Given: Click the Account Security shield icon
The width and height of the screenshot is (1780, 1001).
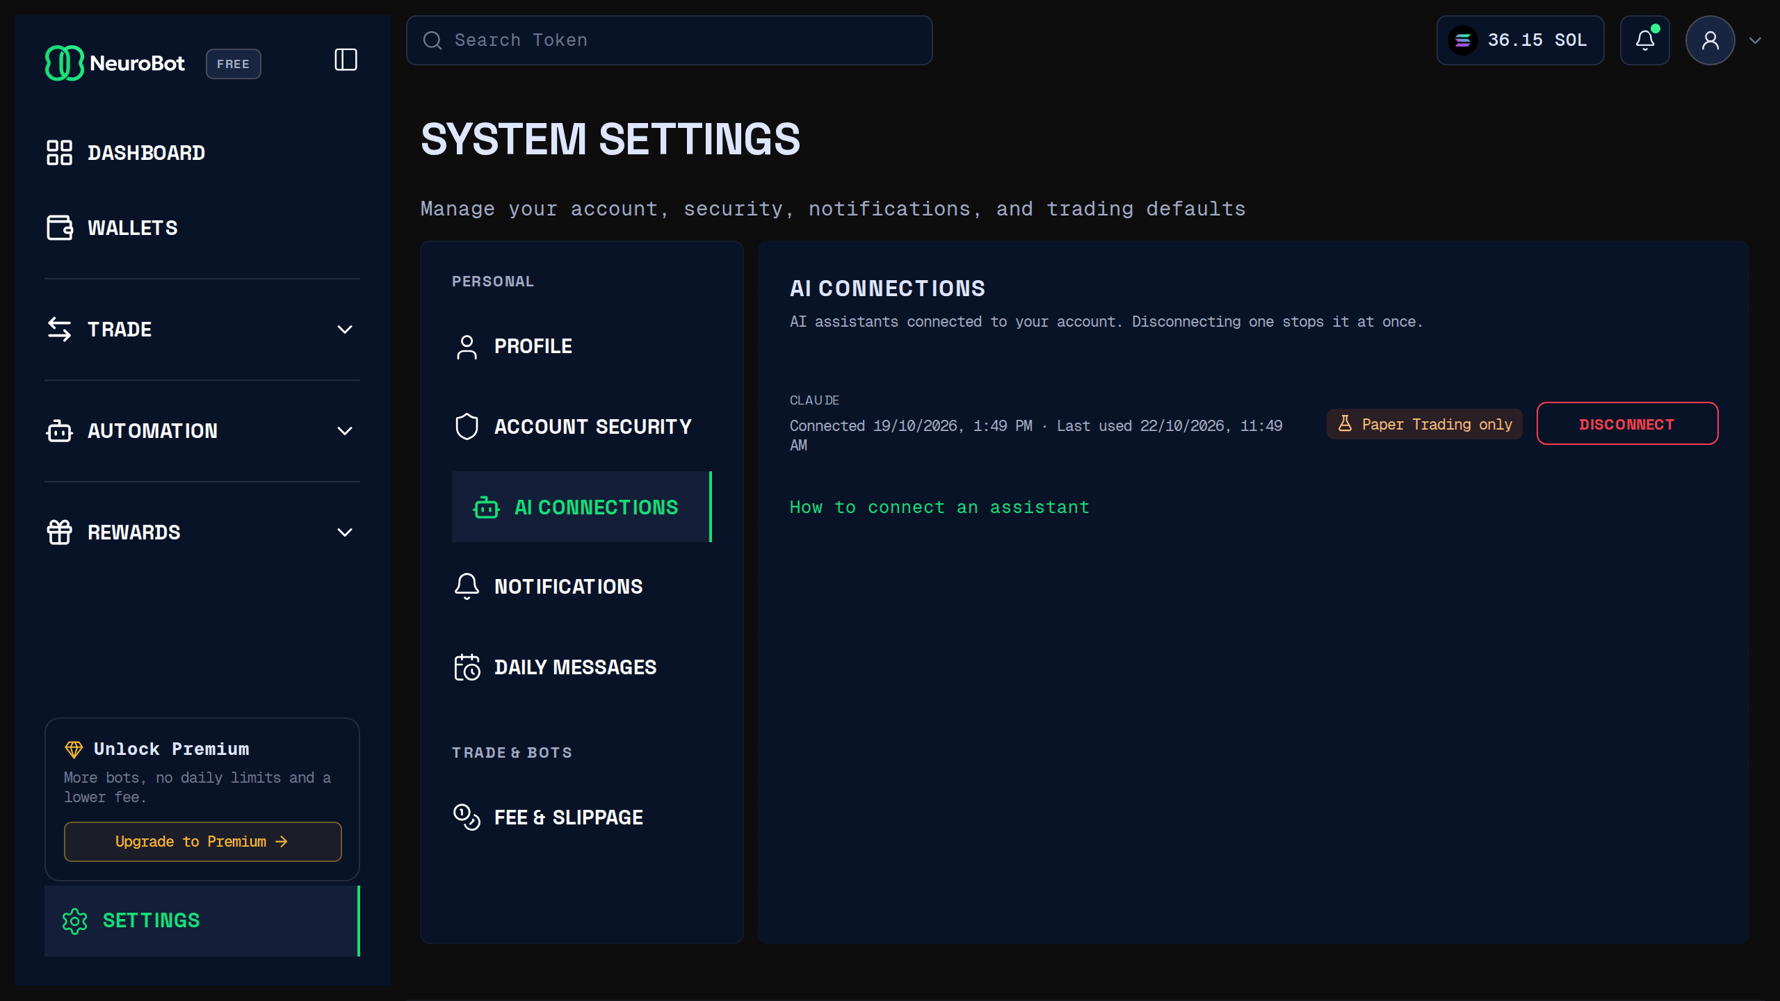Looking at the screenshot, I should coord(467,427).
